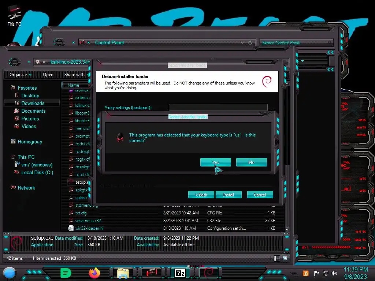Click the Install button

click(x=229, y=195)
